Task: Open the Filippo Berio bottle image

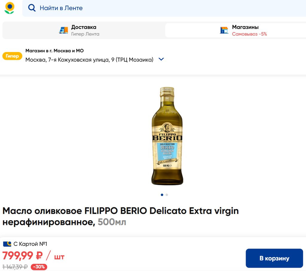Action: coord(167,136)
